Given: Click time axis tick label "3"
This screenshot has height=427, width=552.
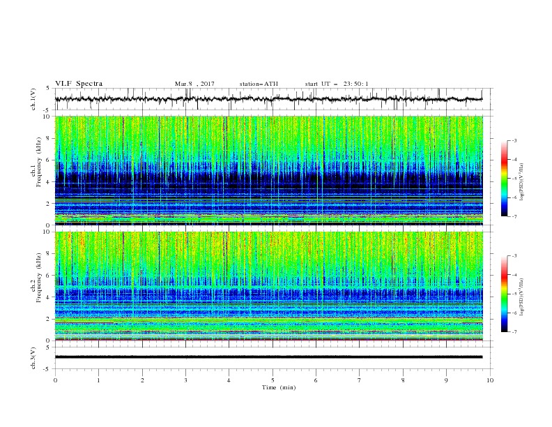Looking at the screenshot, I should [185, 380].
